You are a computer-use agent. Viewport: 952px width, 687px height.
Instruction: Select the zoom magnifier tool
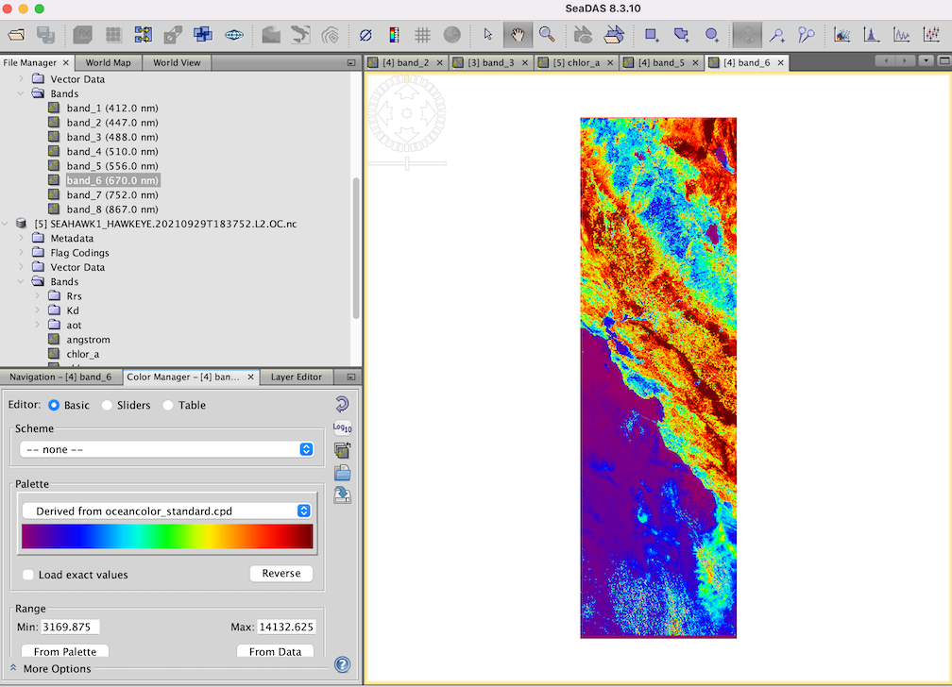(x=547, y=35)
